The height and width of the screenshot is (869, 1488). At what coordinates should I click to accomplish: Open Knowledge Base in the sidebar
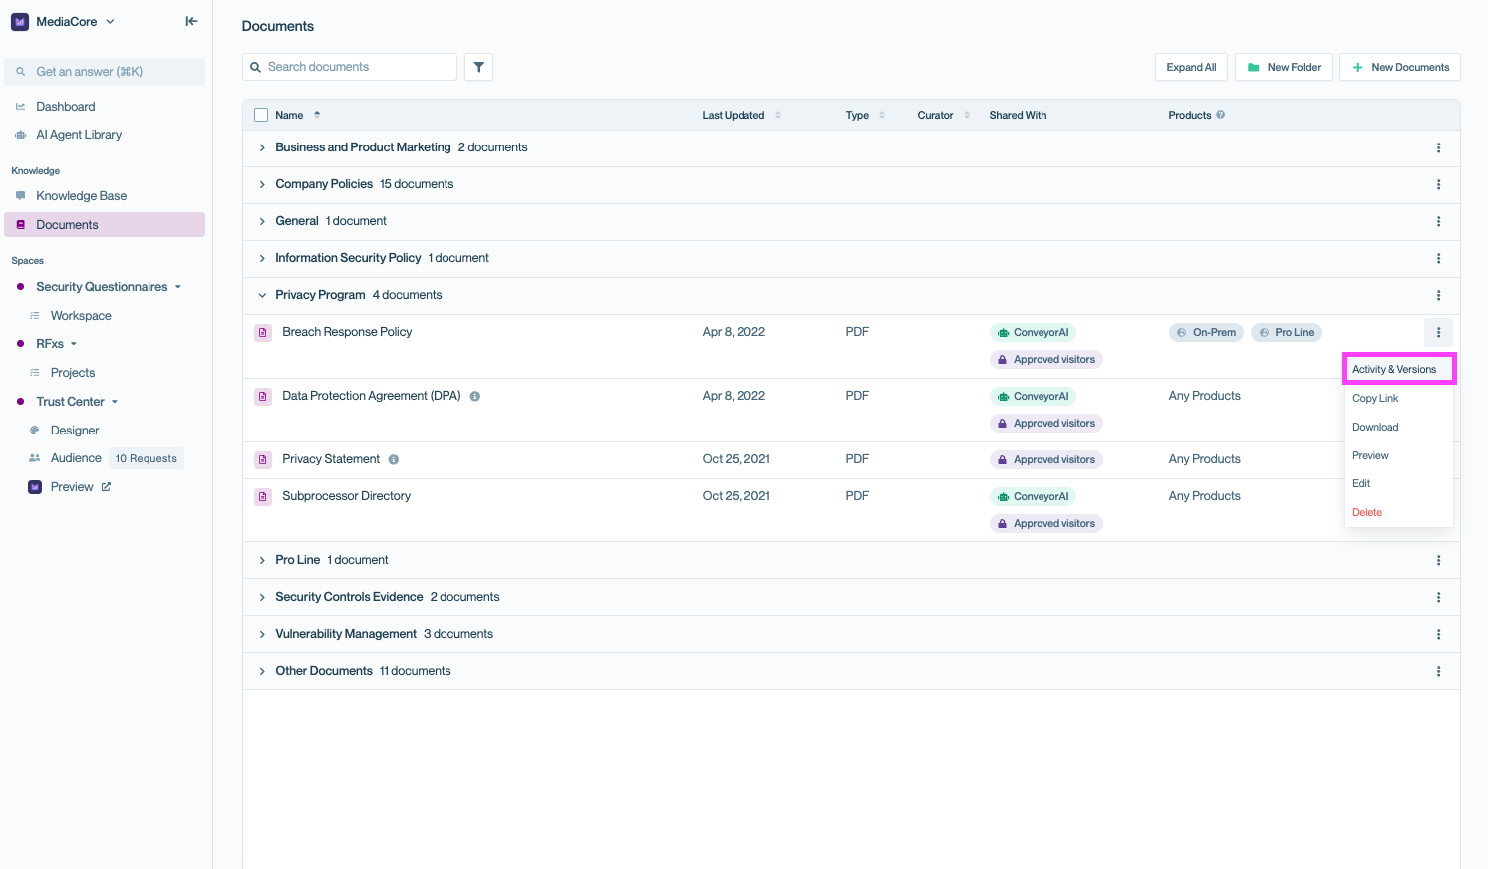(81, 196)
